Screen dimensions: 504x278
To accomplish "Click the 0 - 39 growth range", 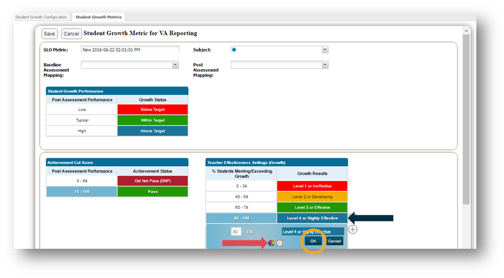I will (x=241, y=186).
